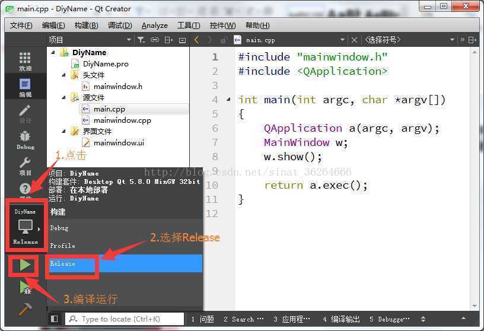
Task: Fold the main function at line 4
Action: [228, 100]
